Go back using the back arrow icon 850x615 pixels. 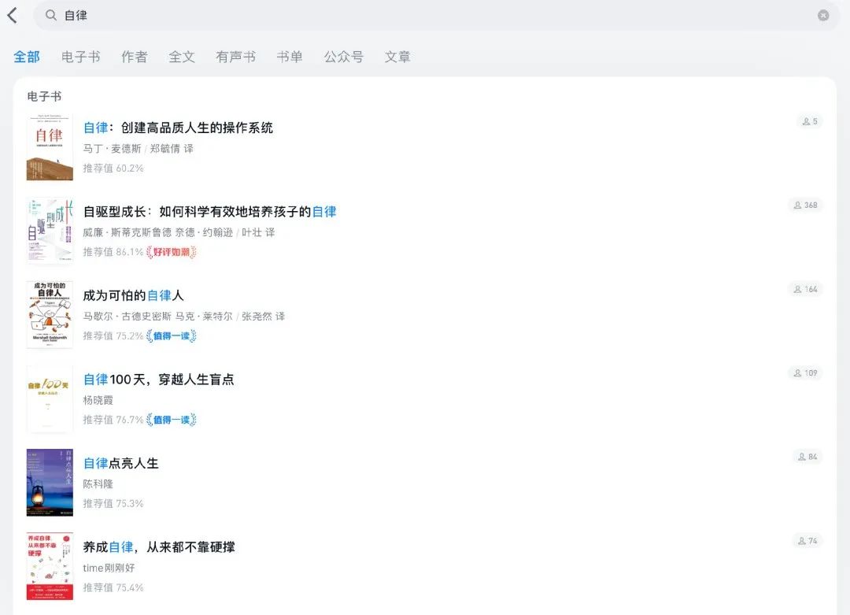point(12,15)
